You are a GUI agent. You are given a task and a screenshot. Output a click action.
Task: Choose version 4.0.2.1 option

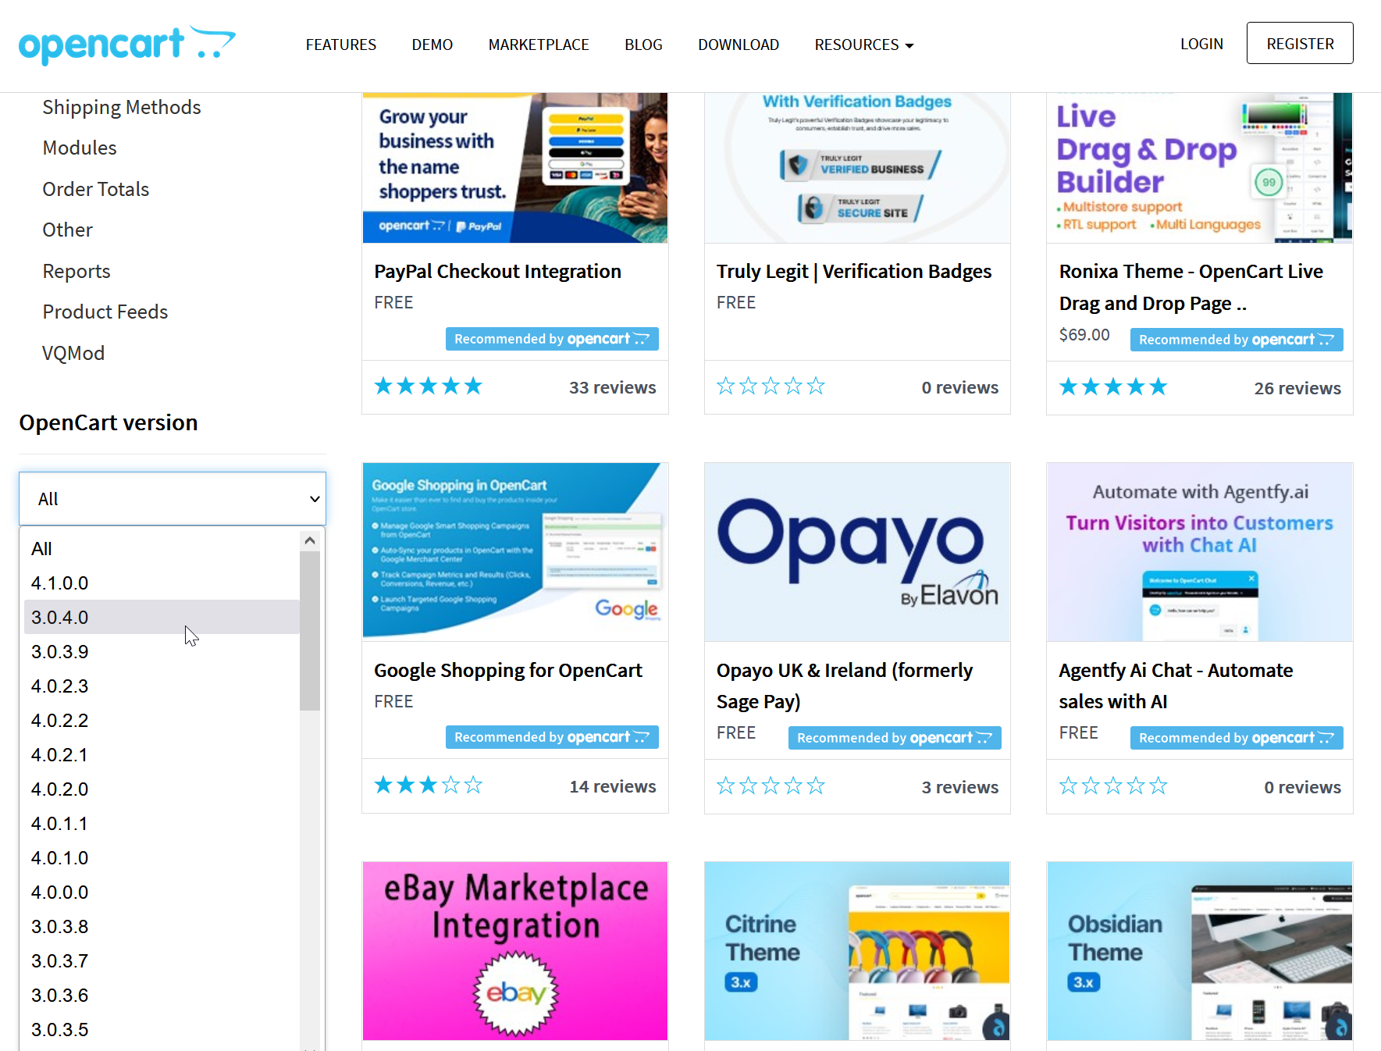[162, 755]
